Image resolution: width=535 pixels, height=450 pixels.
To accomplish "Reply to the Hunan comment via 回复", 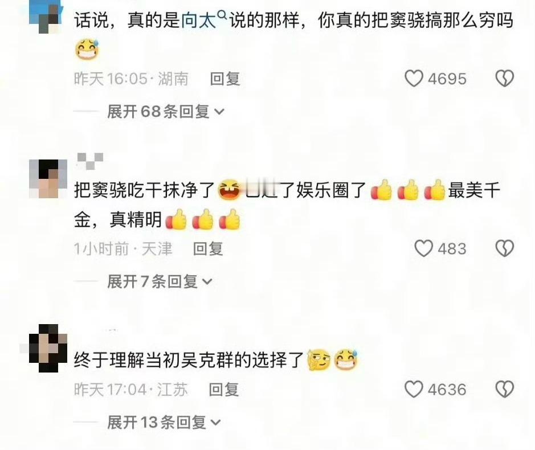I will (225, 79).
